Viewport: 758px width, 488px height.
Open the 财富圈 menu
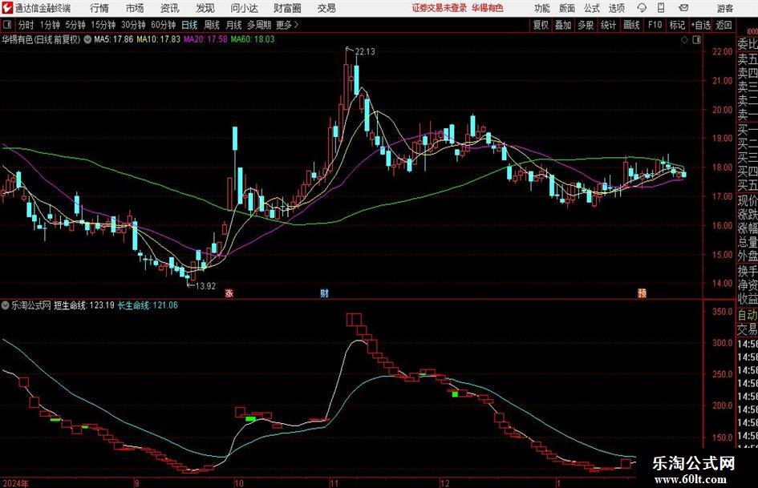(x=287, y=8)
